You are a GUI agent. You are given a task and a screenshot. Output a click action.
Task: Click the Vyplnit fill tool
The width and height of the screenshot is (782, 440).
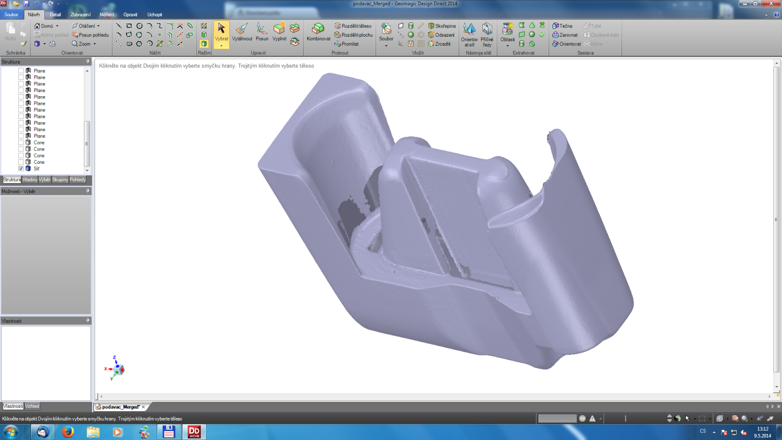[279, 32]
